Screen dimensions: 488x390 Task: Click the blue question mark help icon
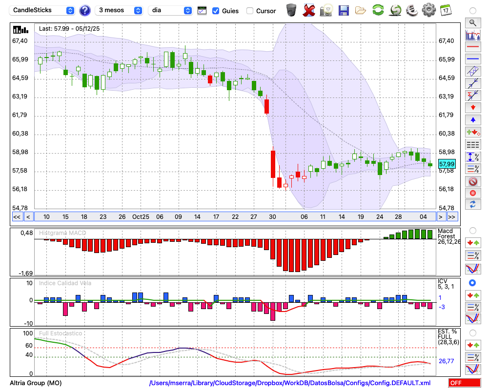[x=84, y=11]
